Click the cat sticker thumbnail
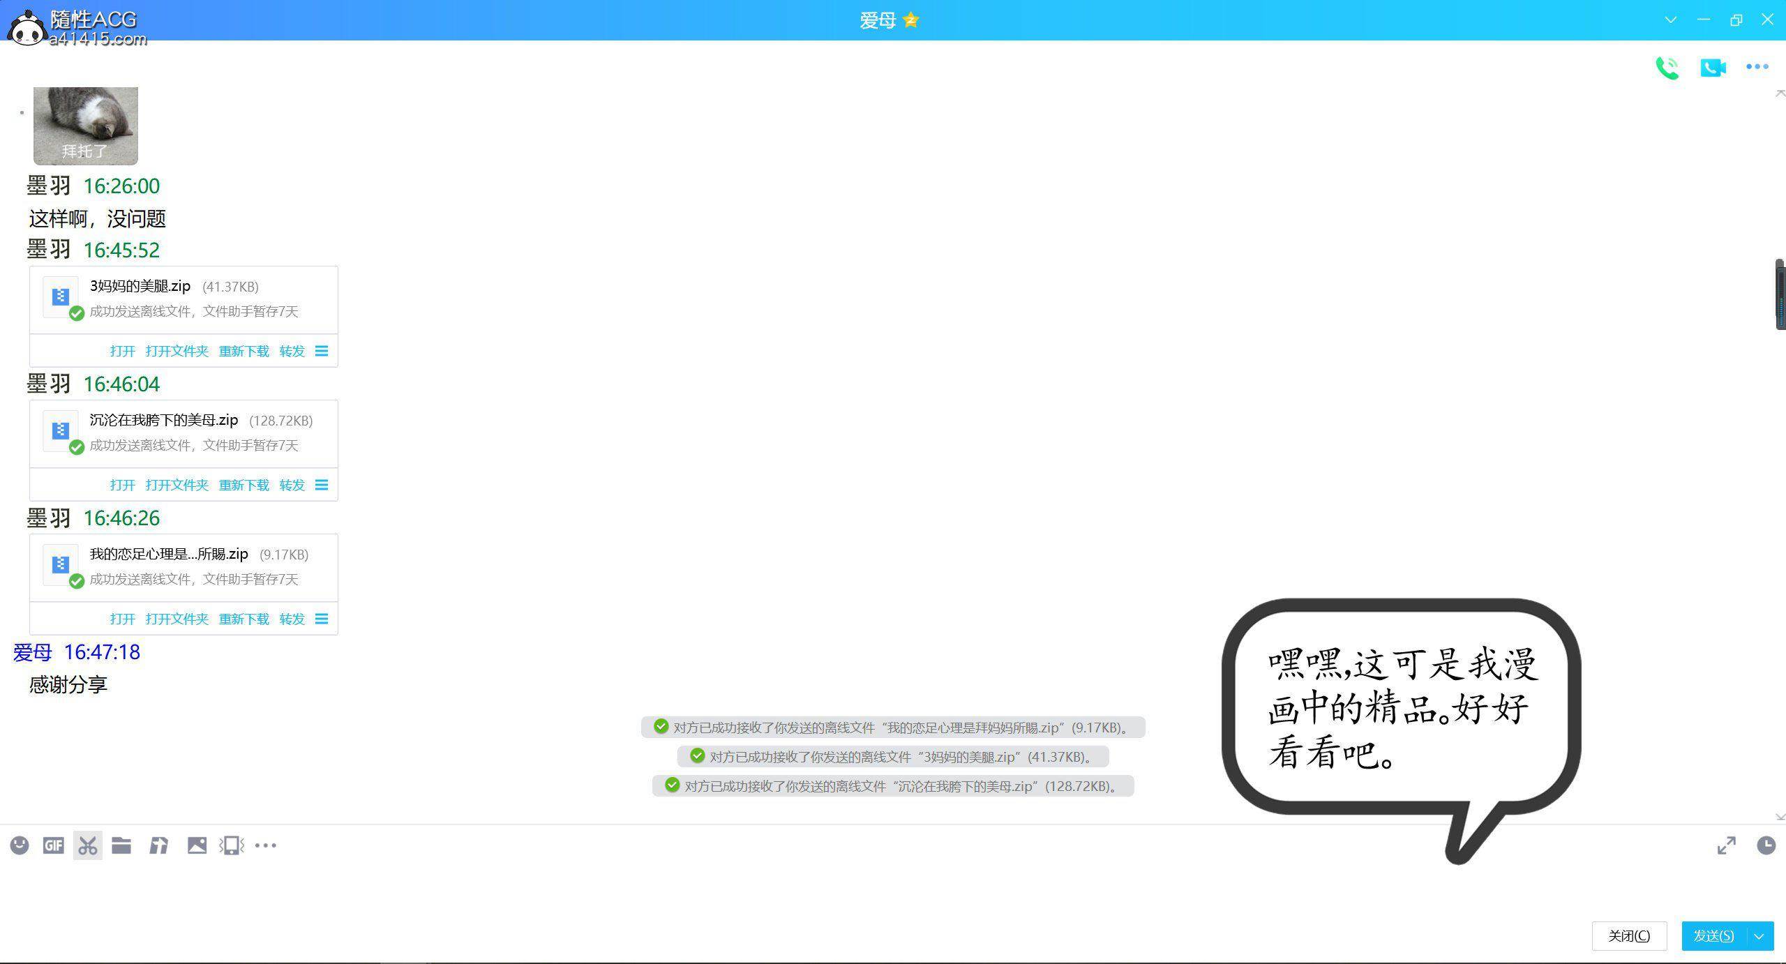Viewport: 1786px width, 964px height. coord(86,126)
